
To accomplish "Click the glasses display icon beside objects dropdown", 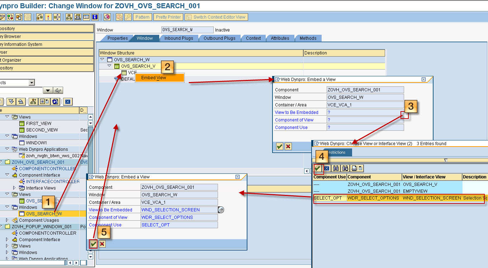I will [58, 90].
